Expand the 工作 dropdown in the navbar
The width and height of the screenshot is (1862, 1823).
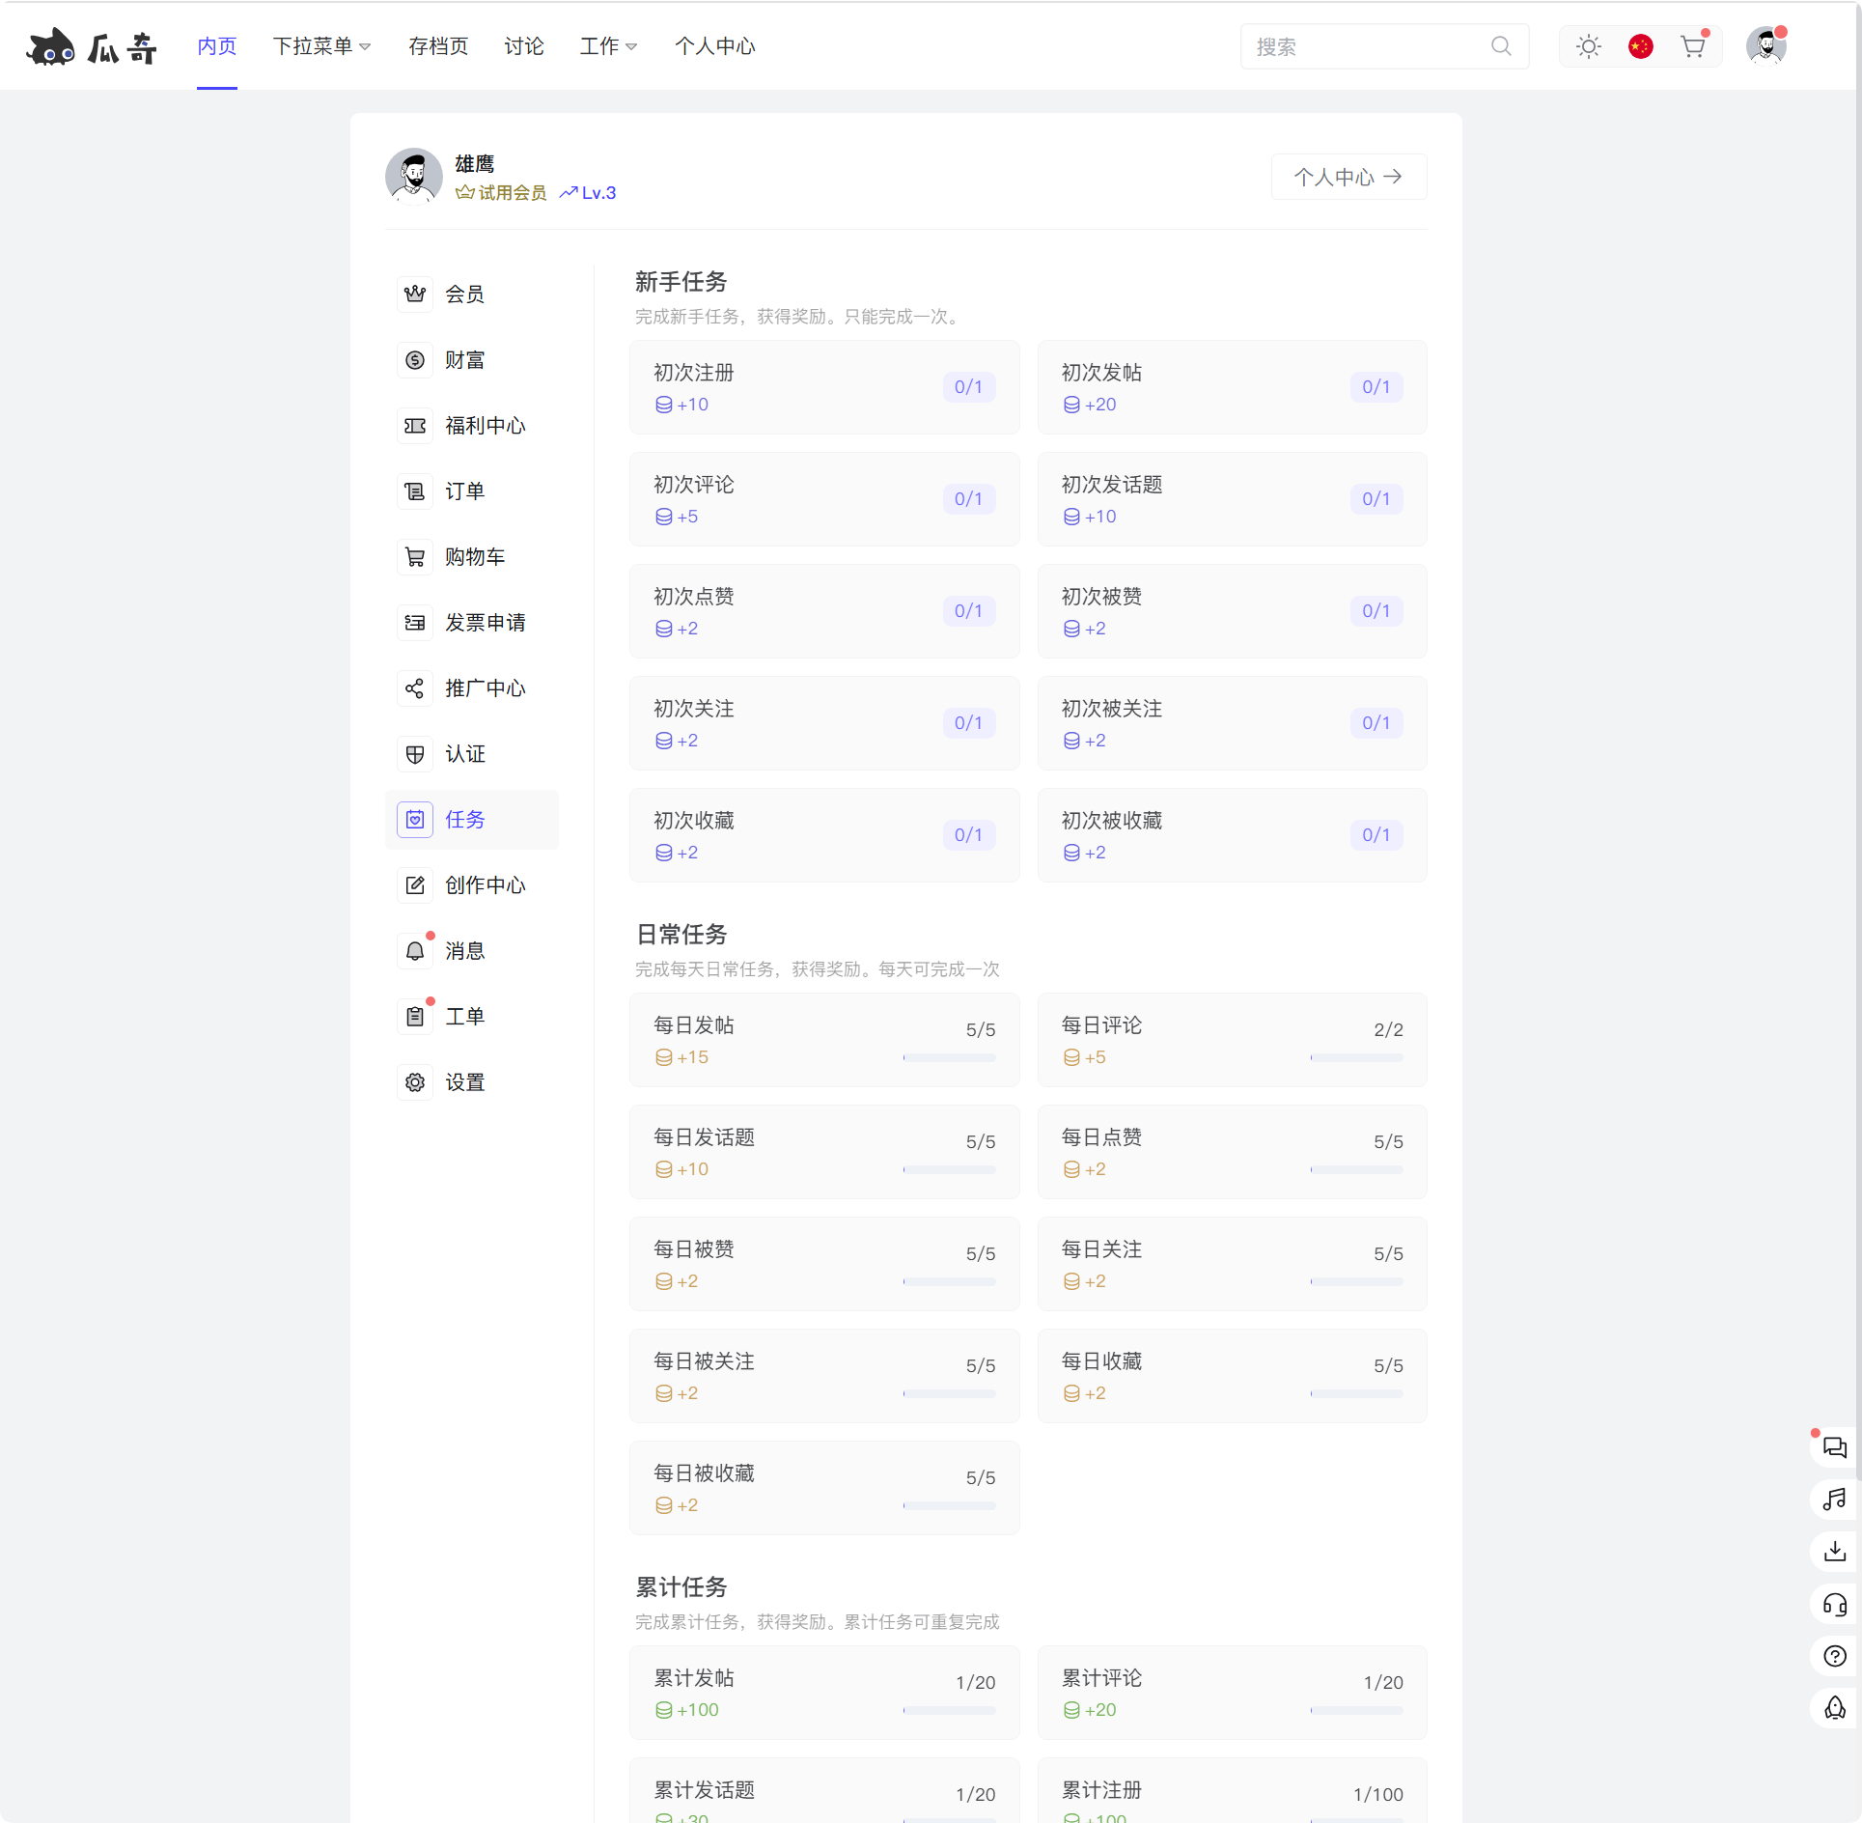pos(607,45)
